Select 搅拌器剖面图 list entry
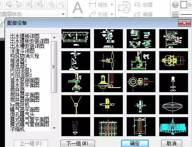192x147 pixels. pyautogui.click(x=25, y=100)
